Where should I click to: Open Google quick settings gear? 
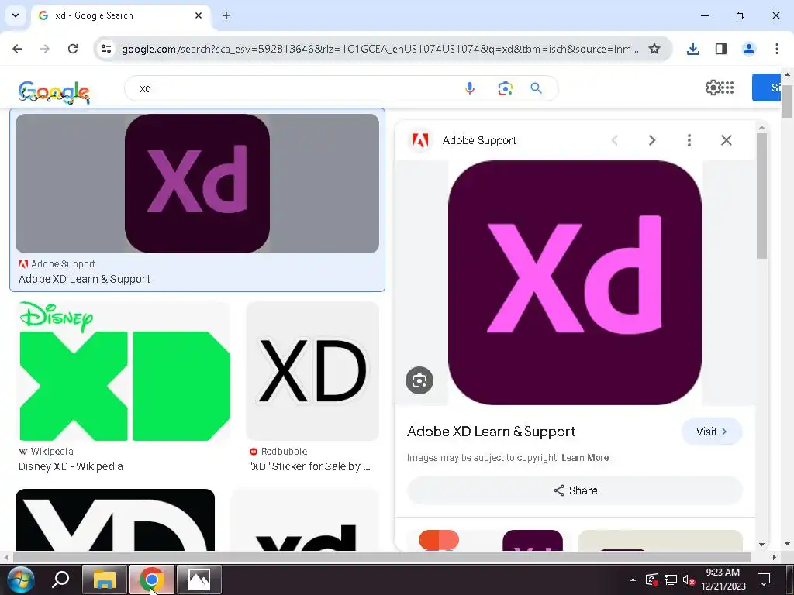(x=712, y=88)
